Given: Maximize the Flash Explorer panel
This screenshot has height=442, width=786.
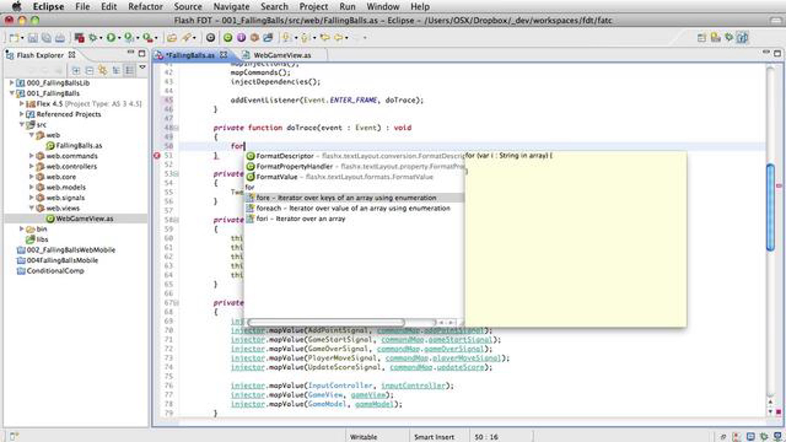Looking at the screenshot, I should coord(142,53).
